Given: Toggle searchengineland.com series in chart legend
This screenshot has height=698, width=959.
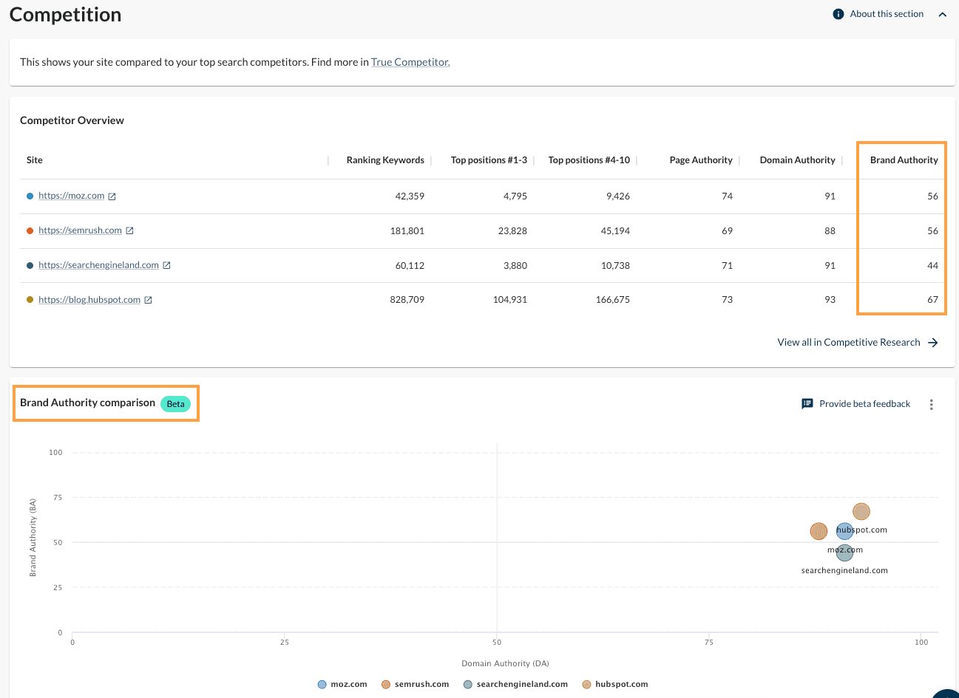Looking at the screenshot, I should [521, 684].
